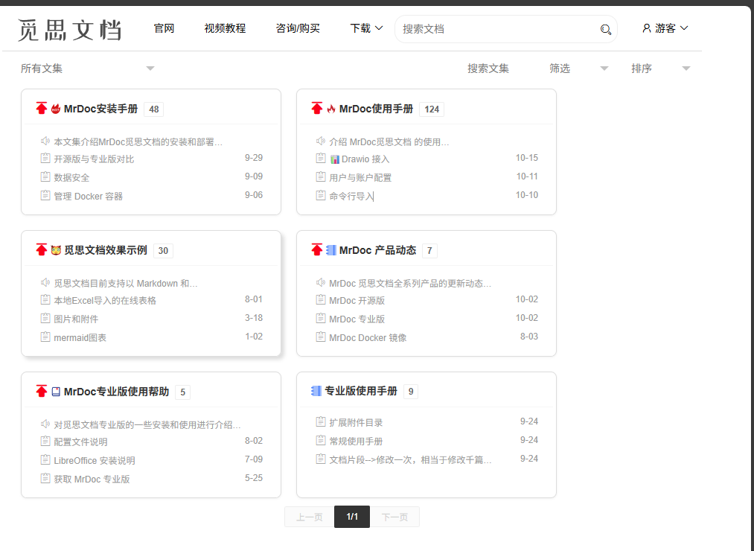The width and height of the screenshot is (754, 551).
Task: Open document LibreOffice 安装说明
Action: tap(95, 460)
